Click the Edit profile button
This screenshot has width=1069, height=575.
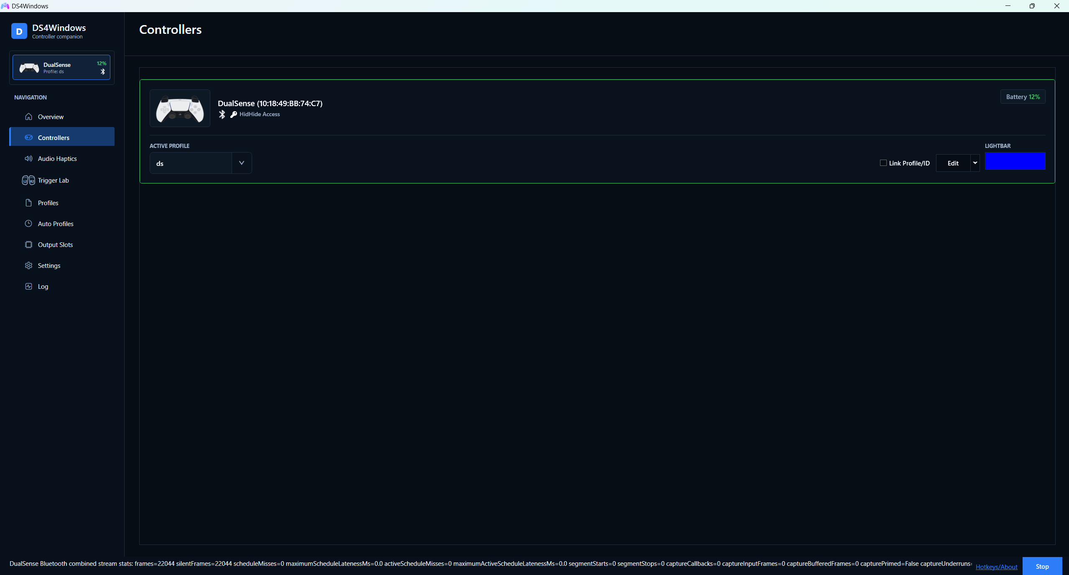click(953, 163)
